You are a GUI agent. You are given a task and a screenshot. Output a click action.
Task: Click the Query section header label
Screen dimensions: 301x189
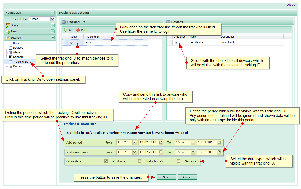tap(14, 25)
